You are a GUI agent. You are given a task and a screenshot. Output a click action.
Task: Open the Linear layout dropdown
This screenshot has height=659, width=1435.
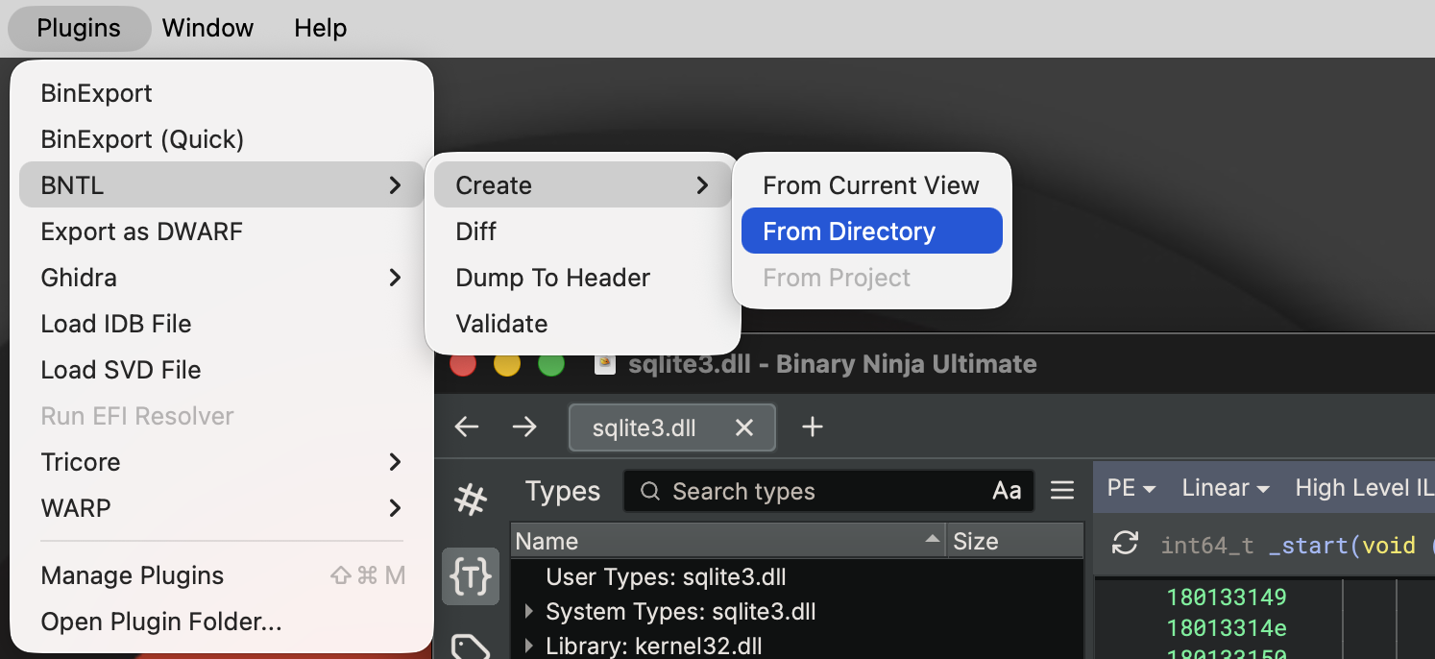tap(1225, 488)
